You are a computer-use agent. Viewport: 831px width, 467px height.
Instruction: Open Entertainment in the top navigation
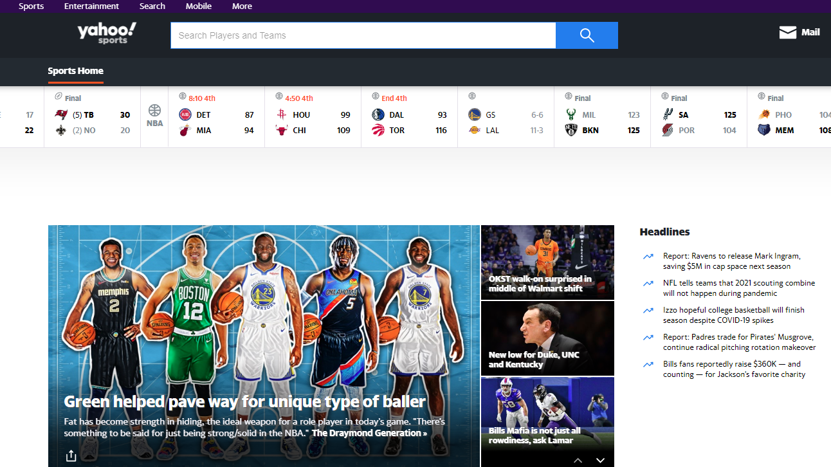[x=91, y=6]
